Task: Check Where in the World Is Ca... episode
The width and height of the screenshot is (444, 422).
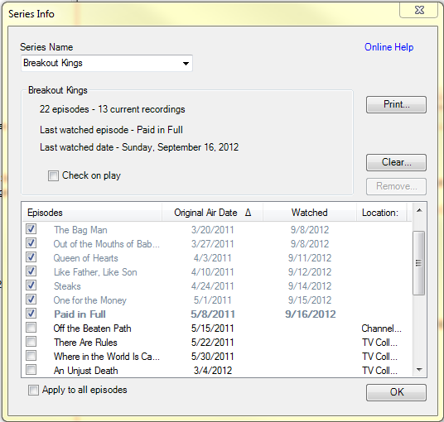Action: tap(31, 356)
